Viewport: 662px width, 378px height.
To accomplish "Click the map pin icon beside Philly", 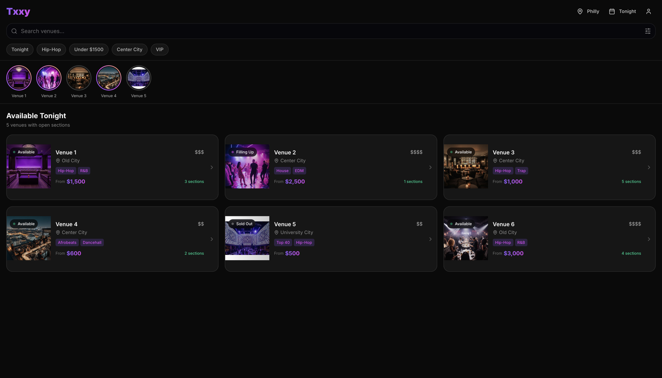I will (x=580, y=12).
